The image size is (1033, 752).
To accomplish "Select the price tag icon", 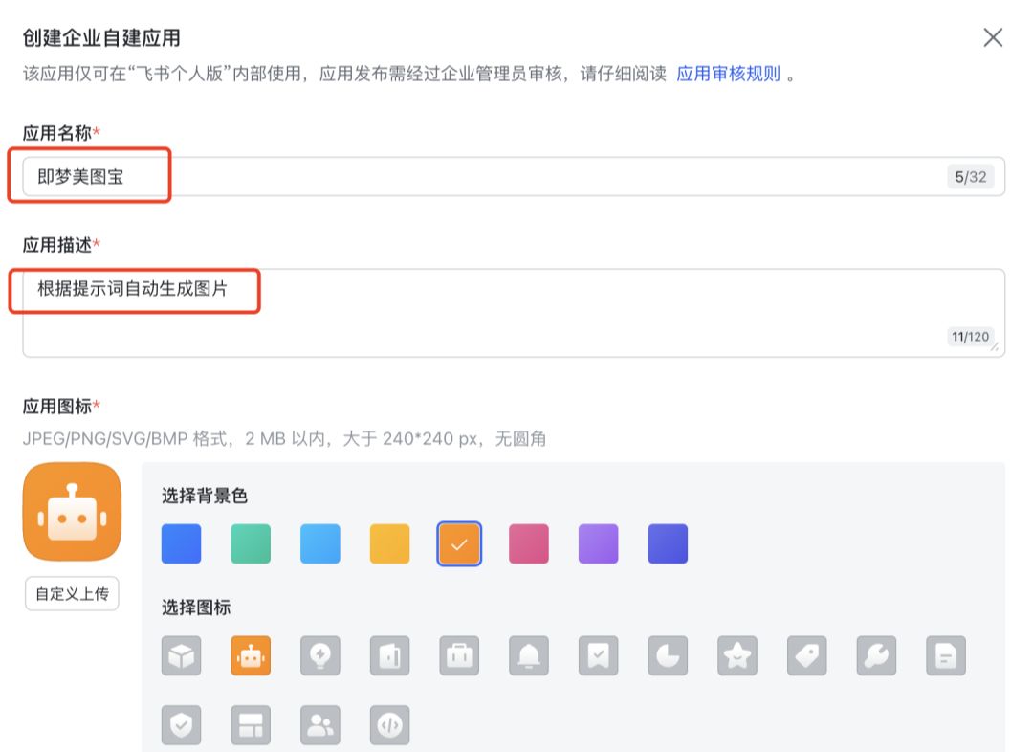I will pos(806,656).
